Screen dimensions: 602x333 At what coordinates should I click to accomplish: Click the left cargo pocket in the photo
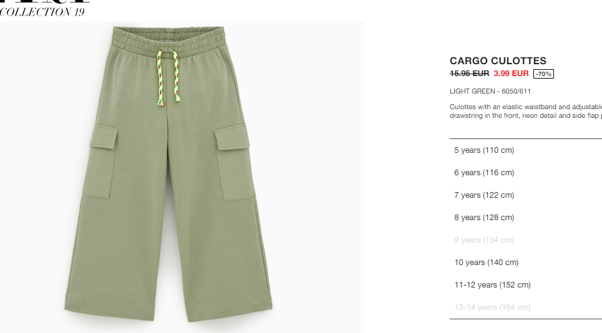click(100, 161)
